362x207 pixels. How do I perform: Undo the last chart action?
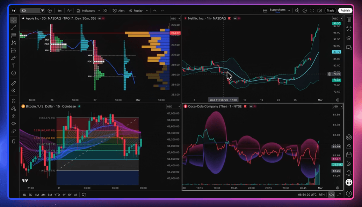pyautogui.click(x=155, y=10)
